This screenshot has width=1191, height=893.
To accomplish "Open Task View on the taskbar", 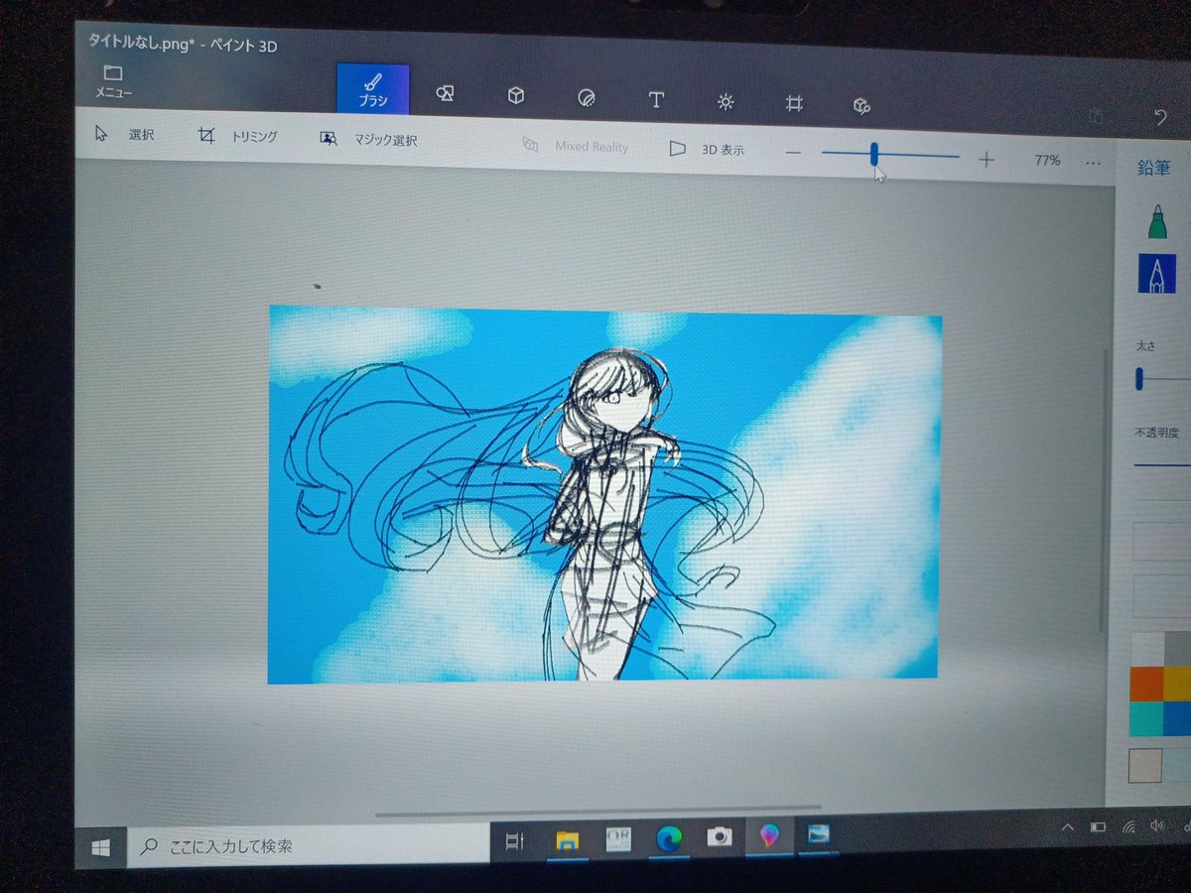I will click(514, 841).
